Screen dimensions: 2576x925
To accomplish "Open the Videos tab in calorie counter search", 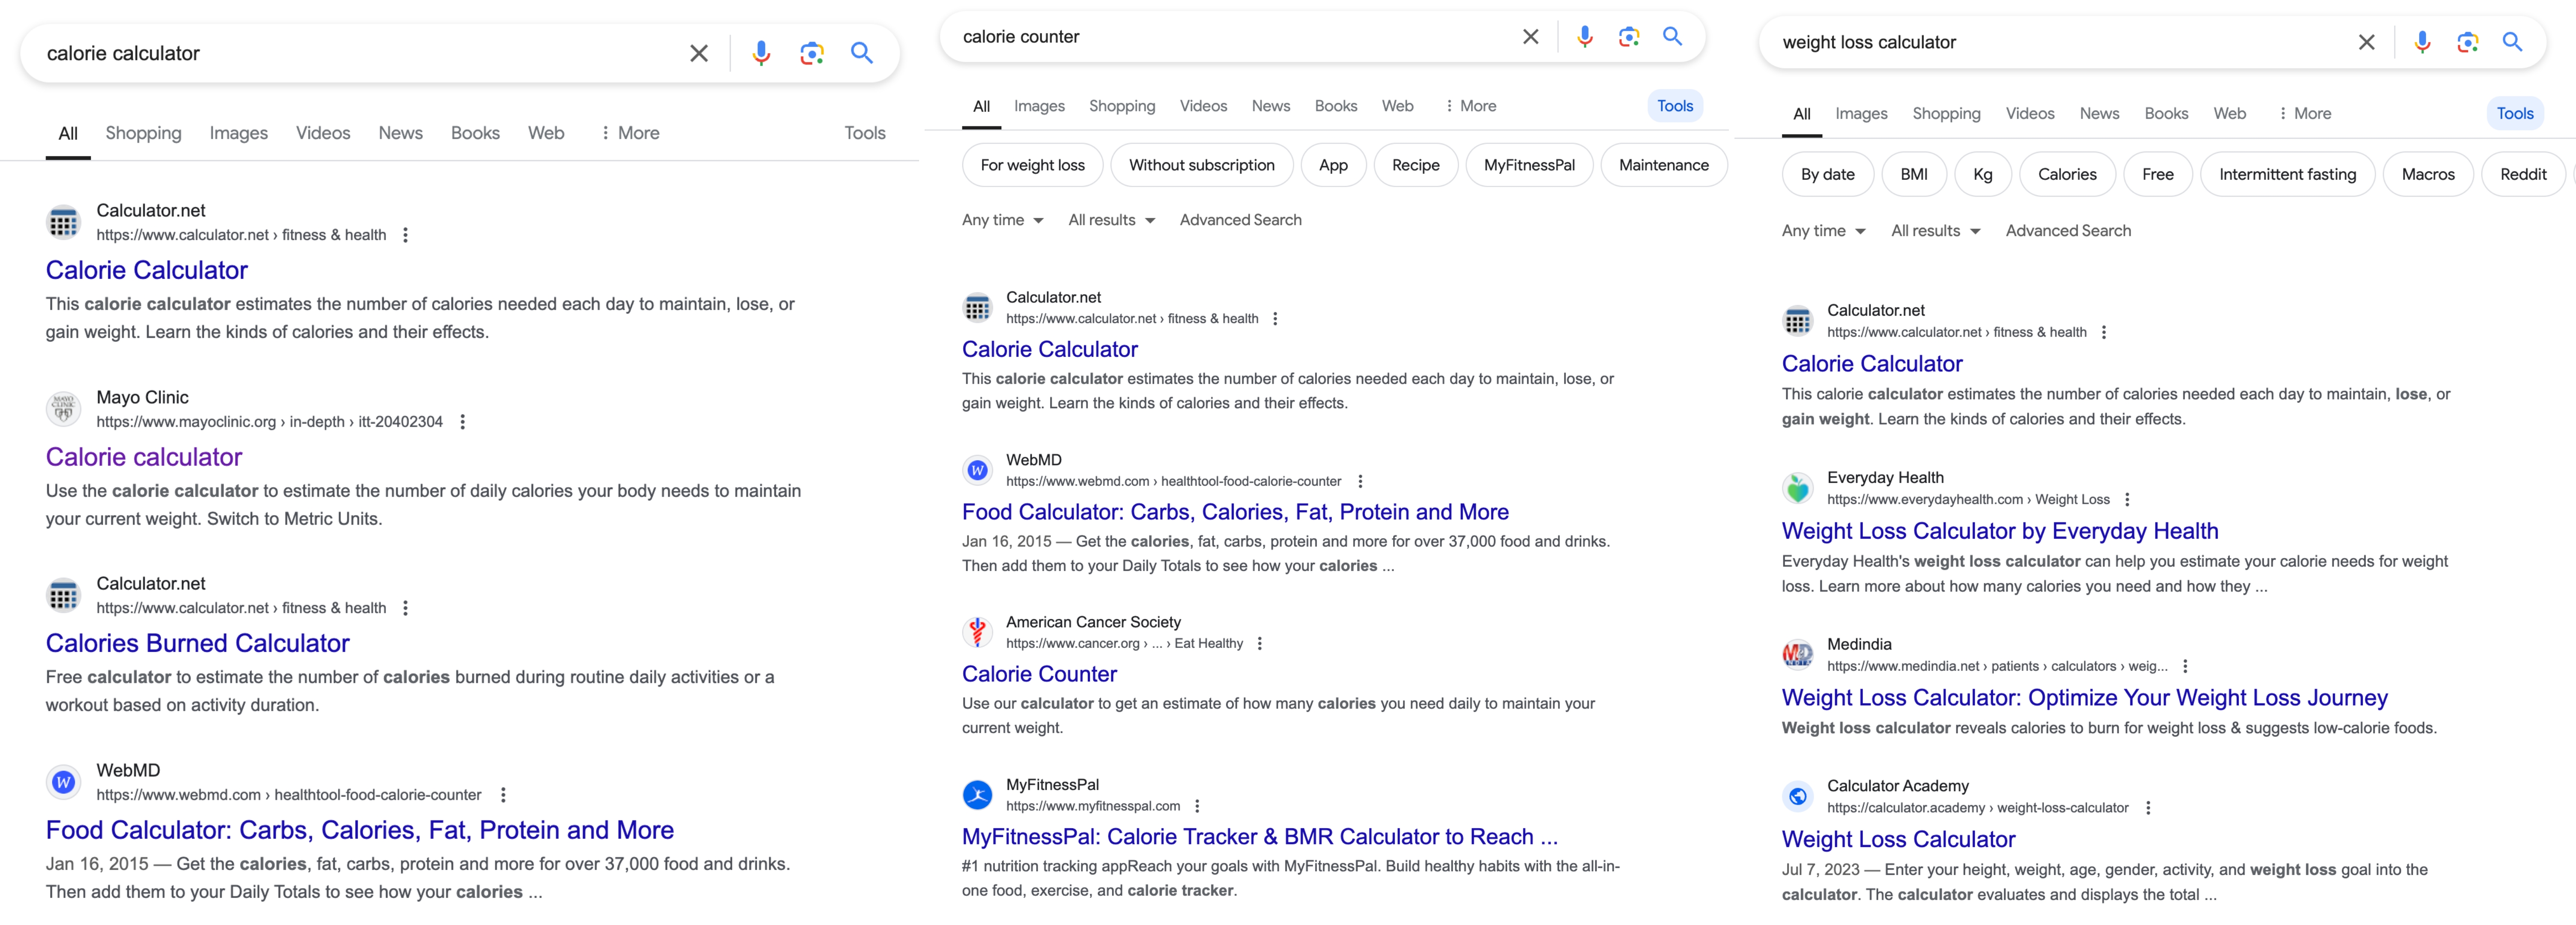I will point(1203,106).
